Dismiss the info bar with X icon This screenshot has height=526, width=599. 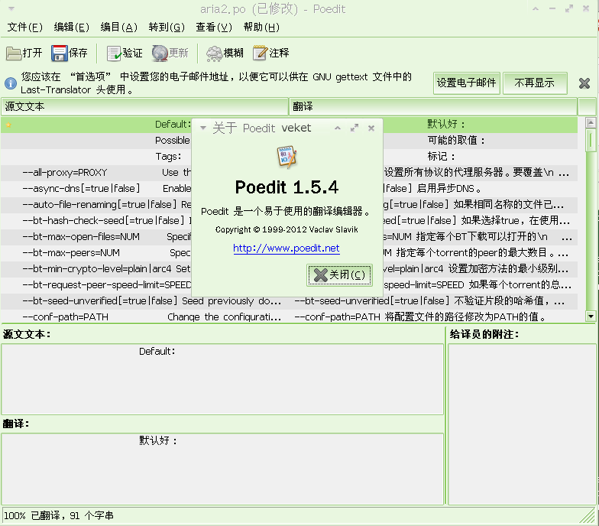584,83
